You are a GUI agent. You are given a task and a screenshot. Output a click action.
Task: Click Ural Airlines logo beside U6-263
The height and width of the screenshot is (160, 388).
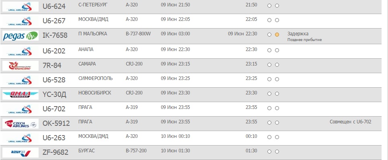tap(21, 138)
